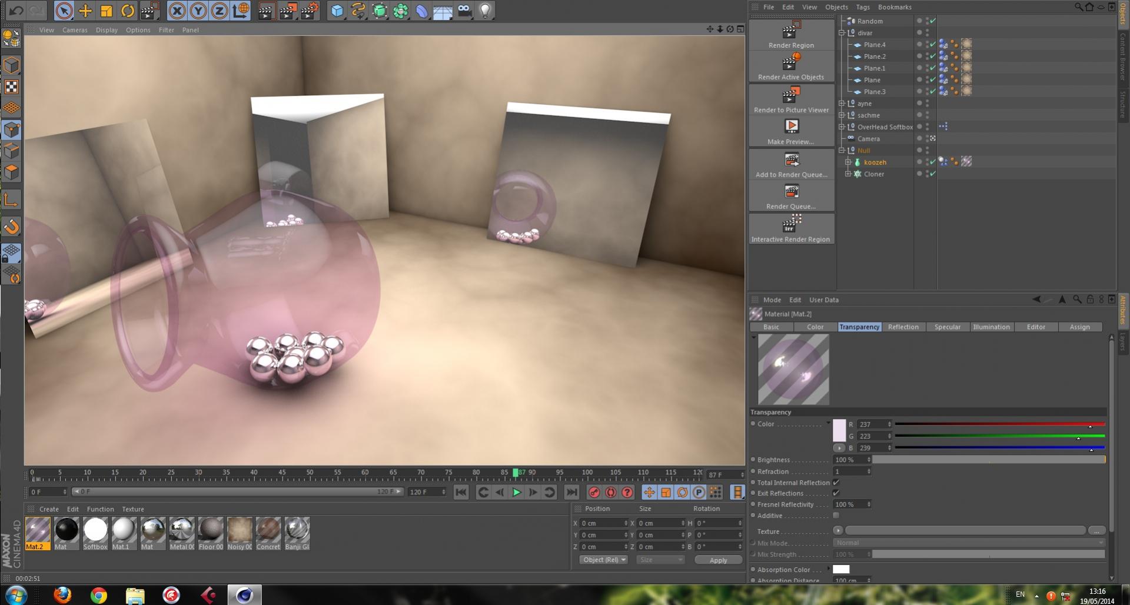1130x605 pixels.
Task: Enable the Additive checkbox
Action: 836,516
